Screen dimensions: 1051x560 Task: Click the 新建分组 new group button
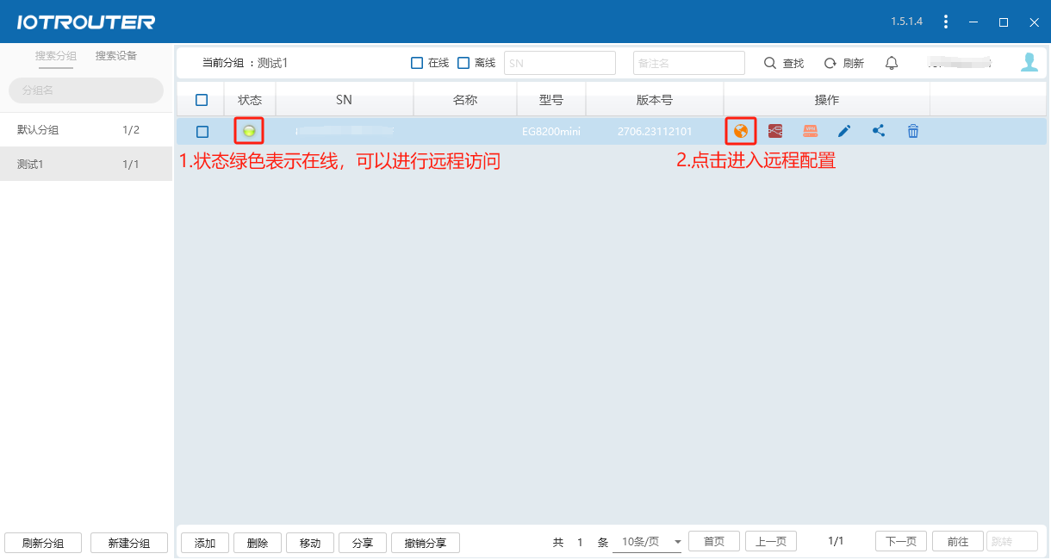128,542
